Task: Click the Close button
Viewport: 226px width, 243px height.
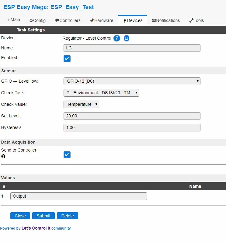Action: [x=20, y=216]
